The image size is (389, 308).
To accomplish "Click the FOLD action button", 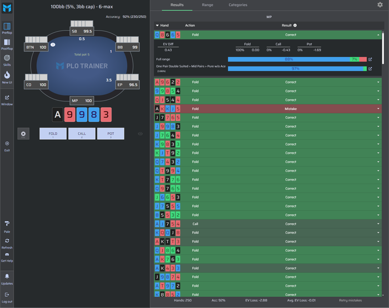I will pyautogui.click(x=53, y=134).
